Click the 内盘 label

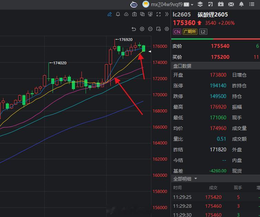[237, 160]
